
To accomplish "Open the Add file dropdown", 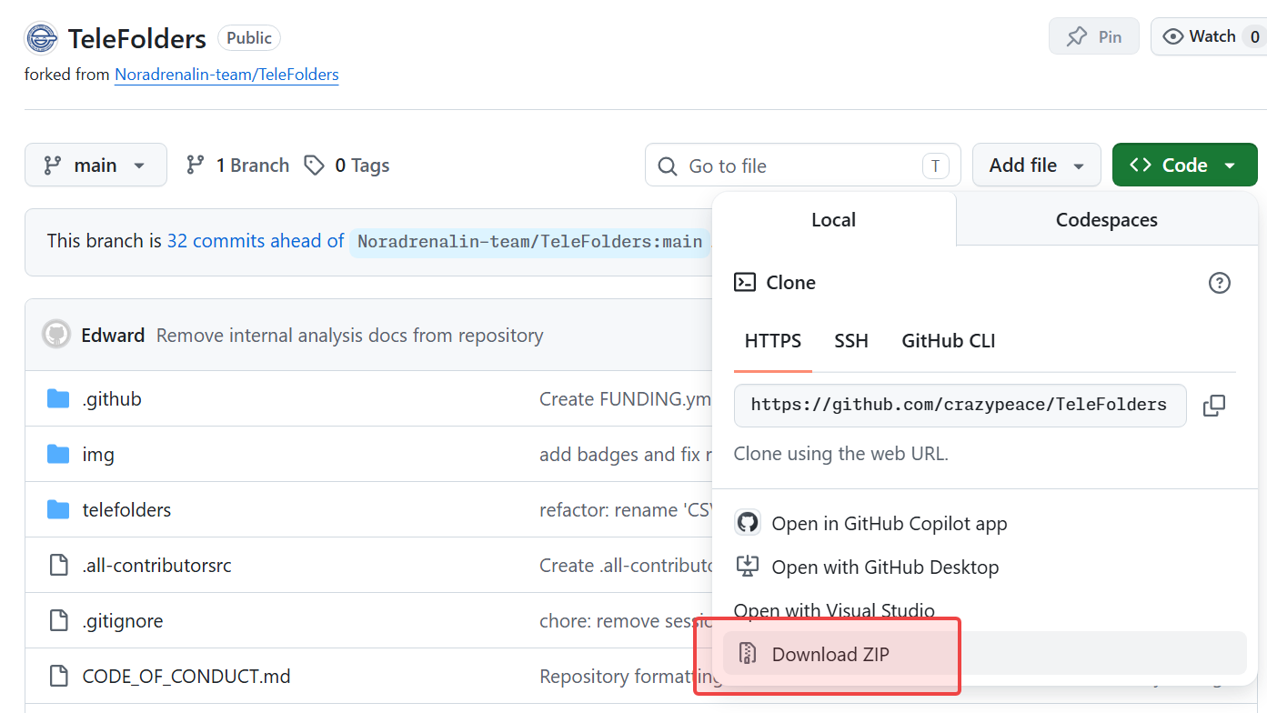I will [1037, 166].
